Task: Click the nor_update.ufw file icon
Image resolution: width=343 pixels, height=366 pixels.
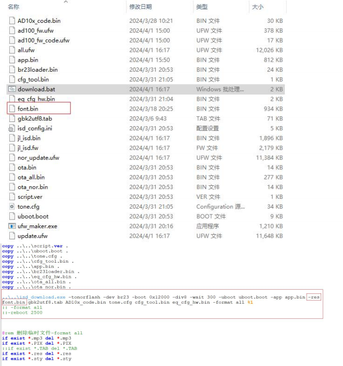Action: point(12,158)
